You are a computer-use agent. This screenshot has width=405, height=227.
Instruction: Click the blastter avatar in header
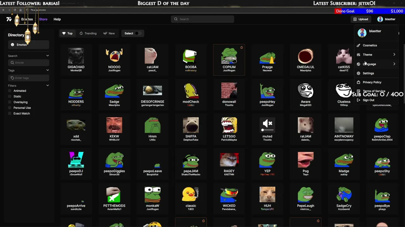380,19
